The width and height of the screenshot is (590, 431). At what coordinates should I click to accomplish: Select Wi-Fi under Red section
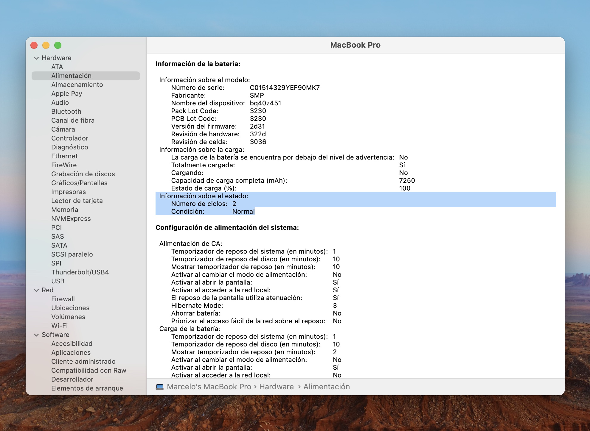(59, 326)
